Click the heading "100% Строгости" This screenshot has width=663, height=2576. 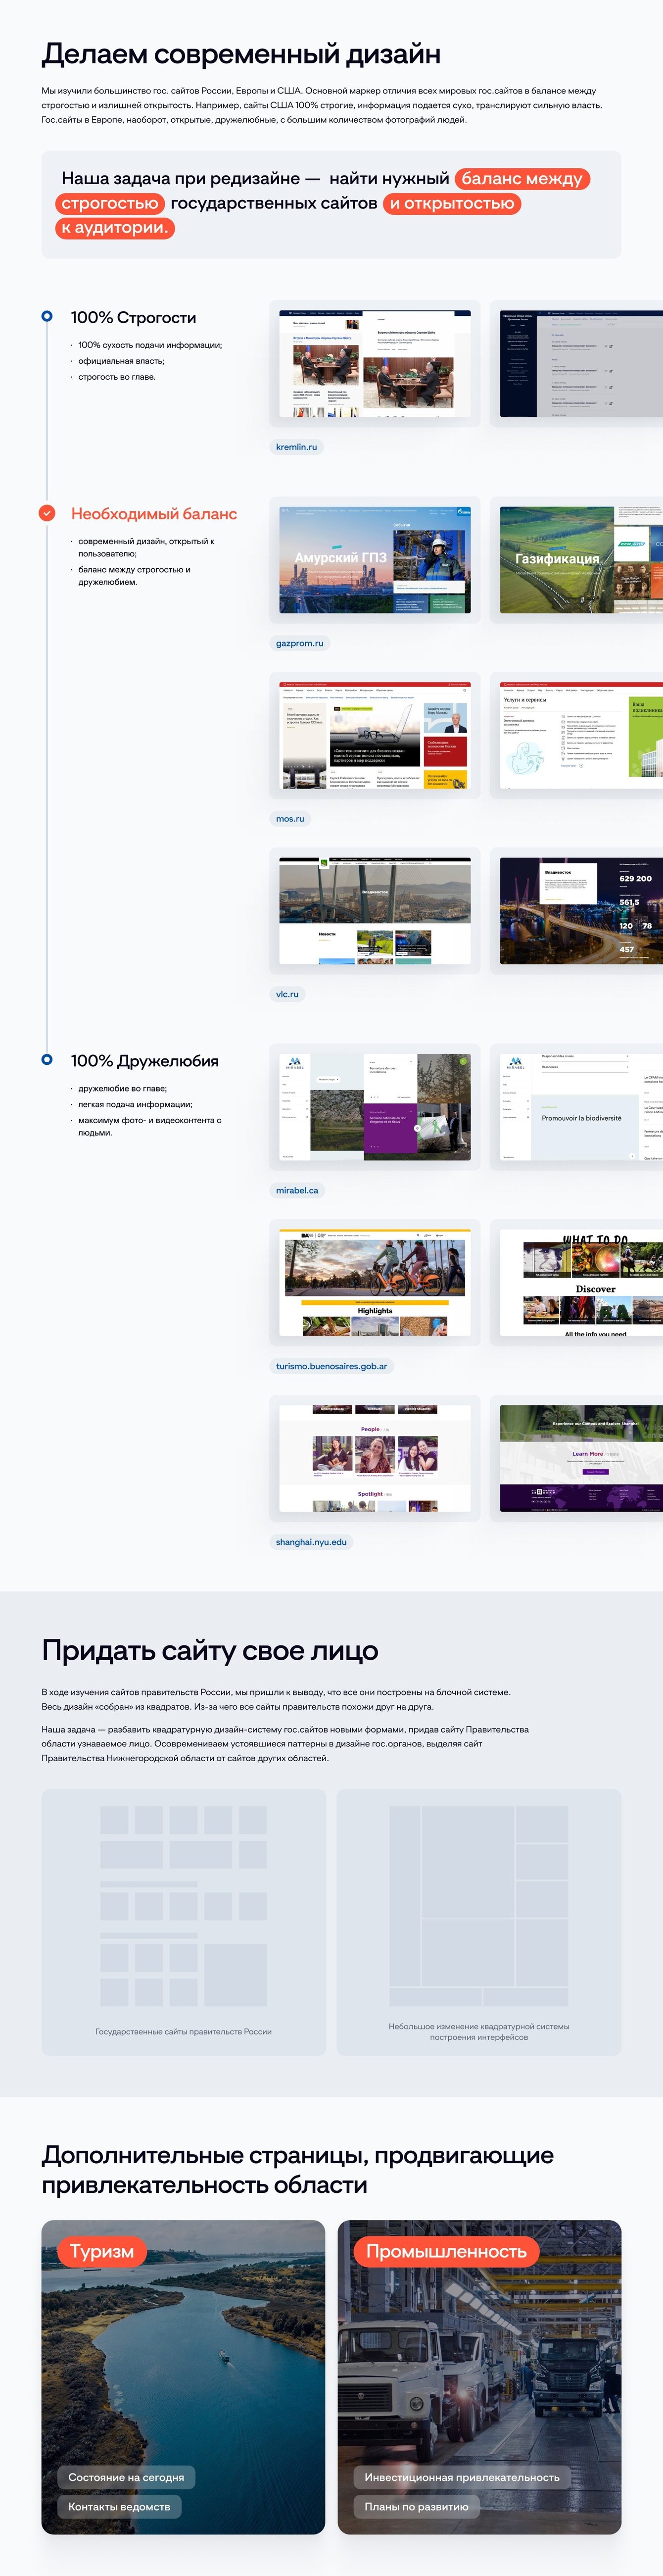133,317
